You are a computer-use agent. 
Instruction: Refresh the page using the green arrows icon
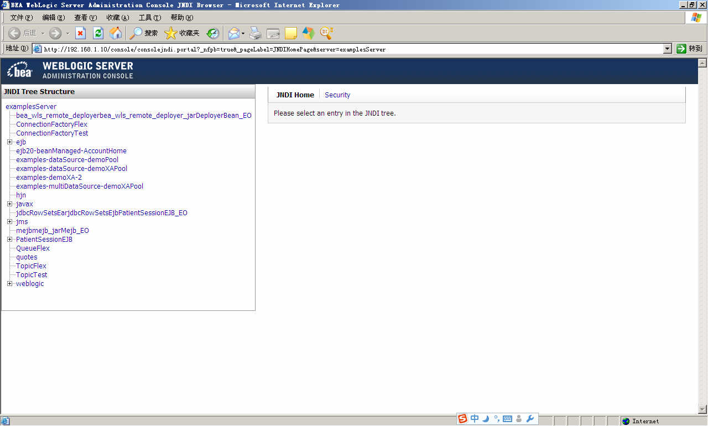pos(98,33)
